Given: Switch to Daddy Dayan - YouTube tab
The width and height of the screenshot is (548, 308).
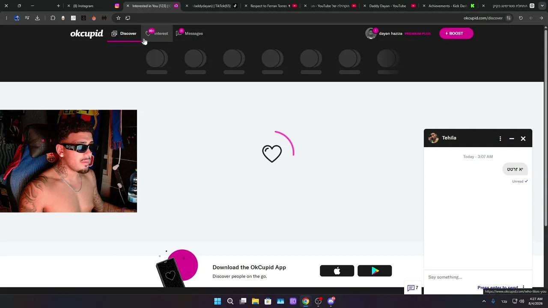Looking at the screenshot, I should coord(389,6).
